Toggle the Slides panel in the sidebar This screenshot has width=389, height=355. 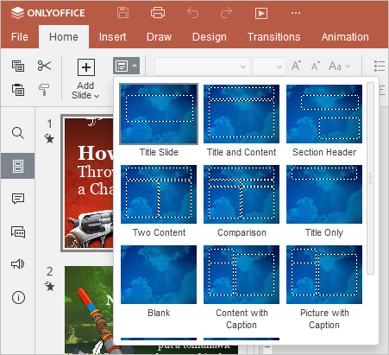pos(18,166)
